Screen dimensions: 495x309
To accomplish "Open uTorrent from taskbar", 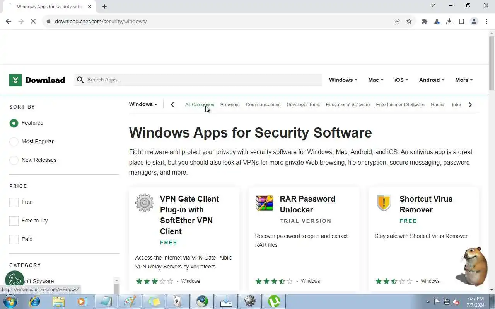I will coord(274,301).
